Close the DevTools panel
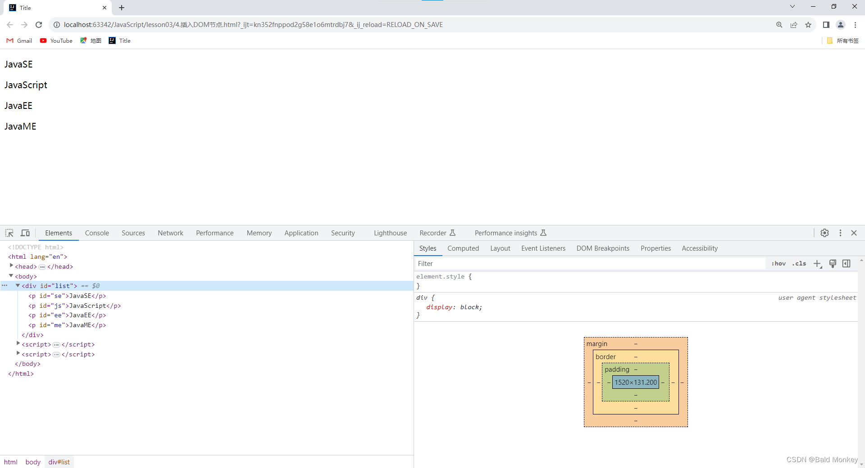Screen dimensions: 865x468 [854, 233]
